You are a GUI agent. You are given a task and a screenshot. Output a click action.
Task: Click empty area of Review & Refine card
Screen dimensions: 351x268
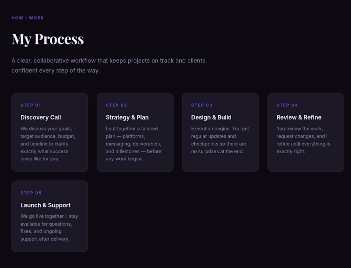click(306, 163)
